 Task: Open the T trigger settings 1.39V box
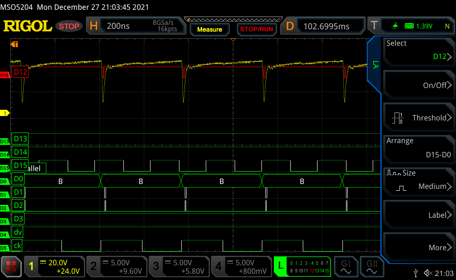(410, 26)
